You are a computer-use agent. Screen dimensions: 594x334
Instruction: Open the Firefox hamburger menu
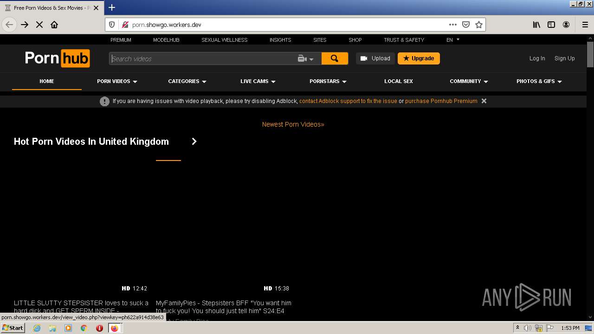585,25
